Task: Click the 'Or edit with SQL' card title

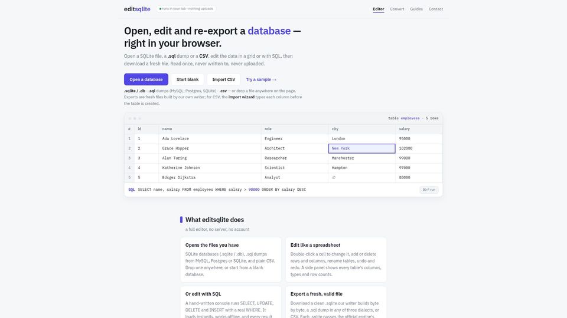Action: [x=203, y=294]
